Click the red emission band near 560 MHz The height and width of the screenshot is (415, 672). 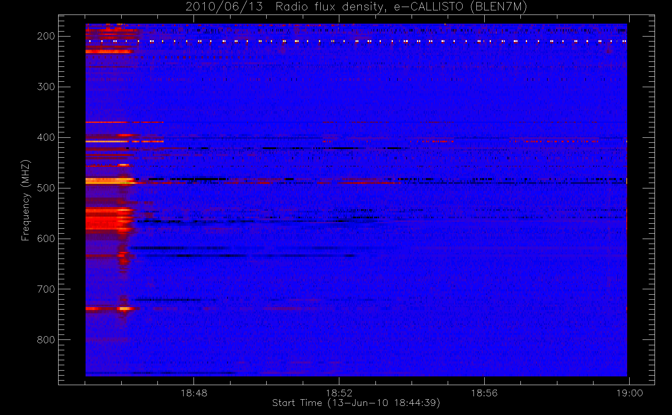[109, 220]
